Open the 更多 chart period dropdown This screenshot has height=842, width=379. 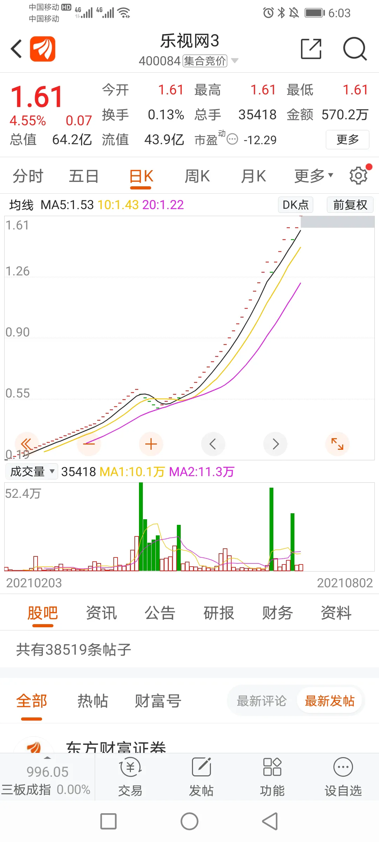click(314, 176)
